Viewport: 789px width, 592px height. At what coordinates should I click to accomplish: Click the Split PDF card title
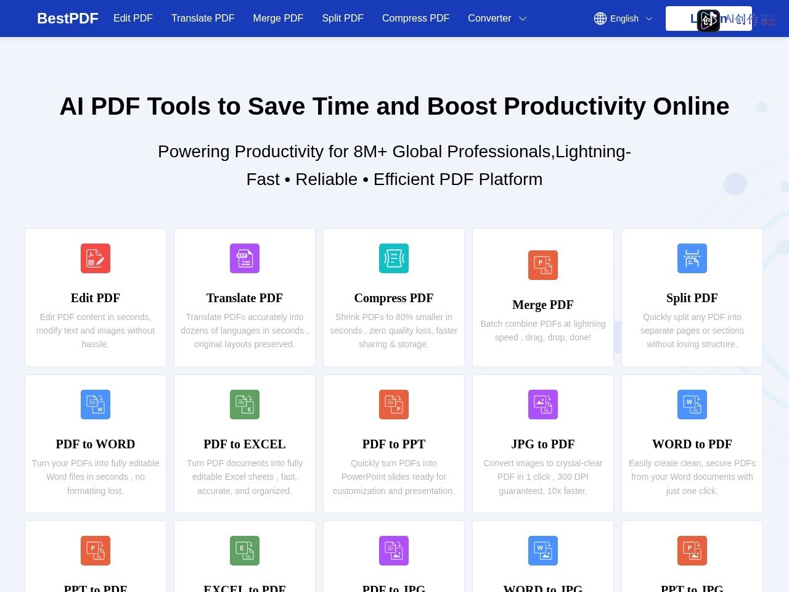coord(692,298)
